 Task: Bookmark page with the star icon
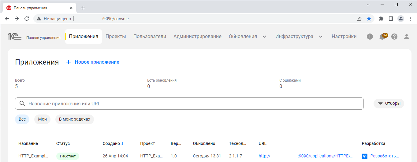click(x=369, y=19)
